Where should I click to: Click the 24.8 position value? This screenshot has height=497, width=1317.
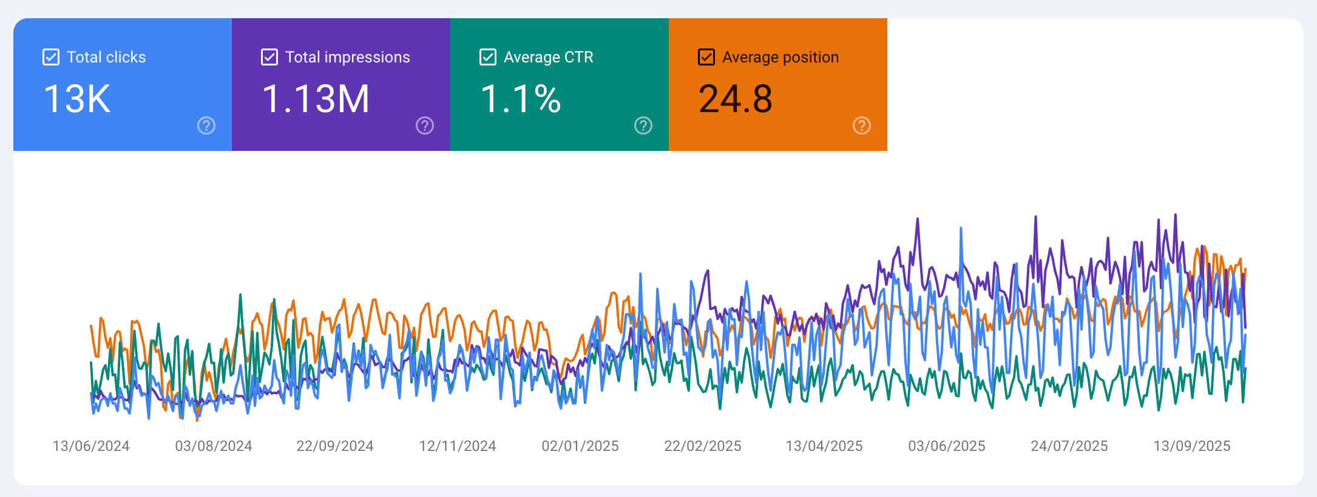tap(735, 99)
